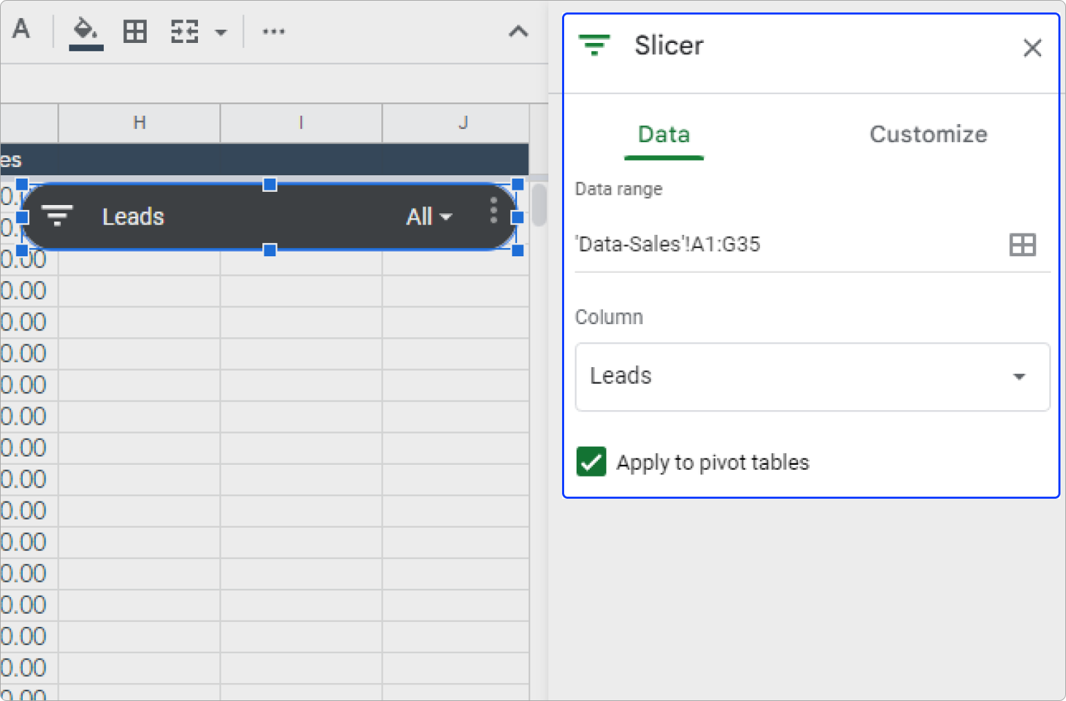This screenshot has width=1066, height=701.
Task: Open the All filter dropdown on the slicer
Action: click(x=428, y=216)
